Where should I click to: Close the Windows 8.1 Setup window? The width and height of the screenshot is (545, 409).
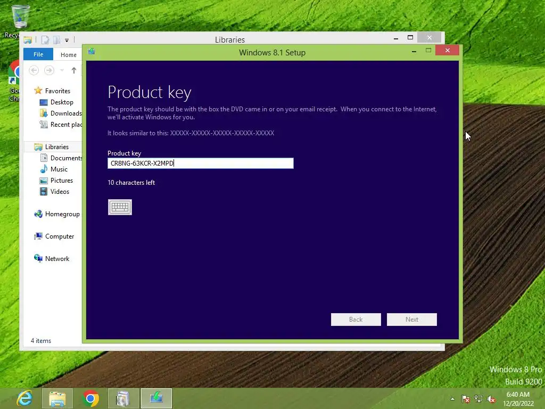click(447, 51)
